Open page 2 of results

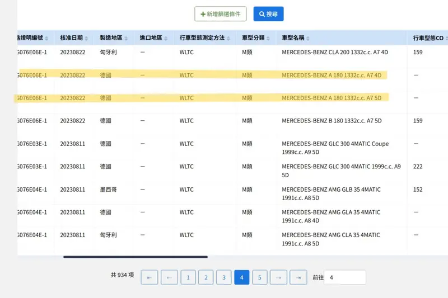tap(206, 277)
